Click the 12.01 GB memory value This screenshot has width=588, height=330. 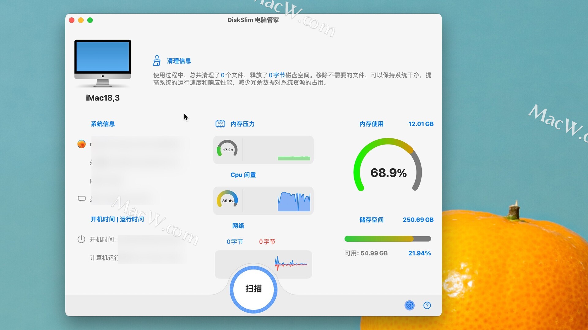click(x=421, y=124)
